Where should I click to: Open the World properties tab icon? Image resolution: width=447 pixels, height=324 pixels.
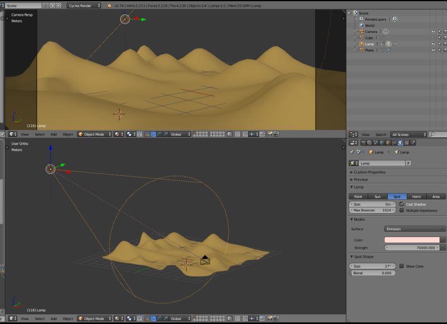(382, 143)
